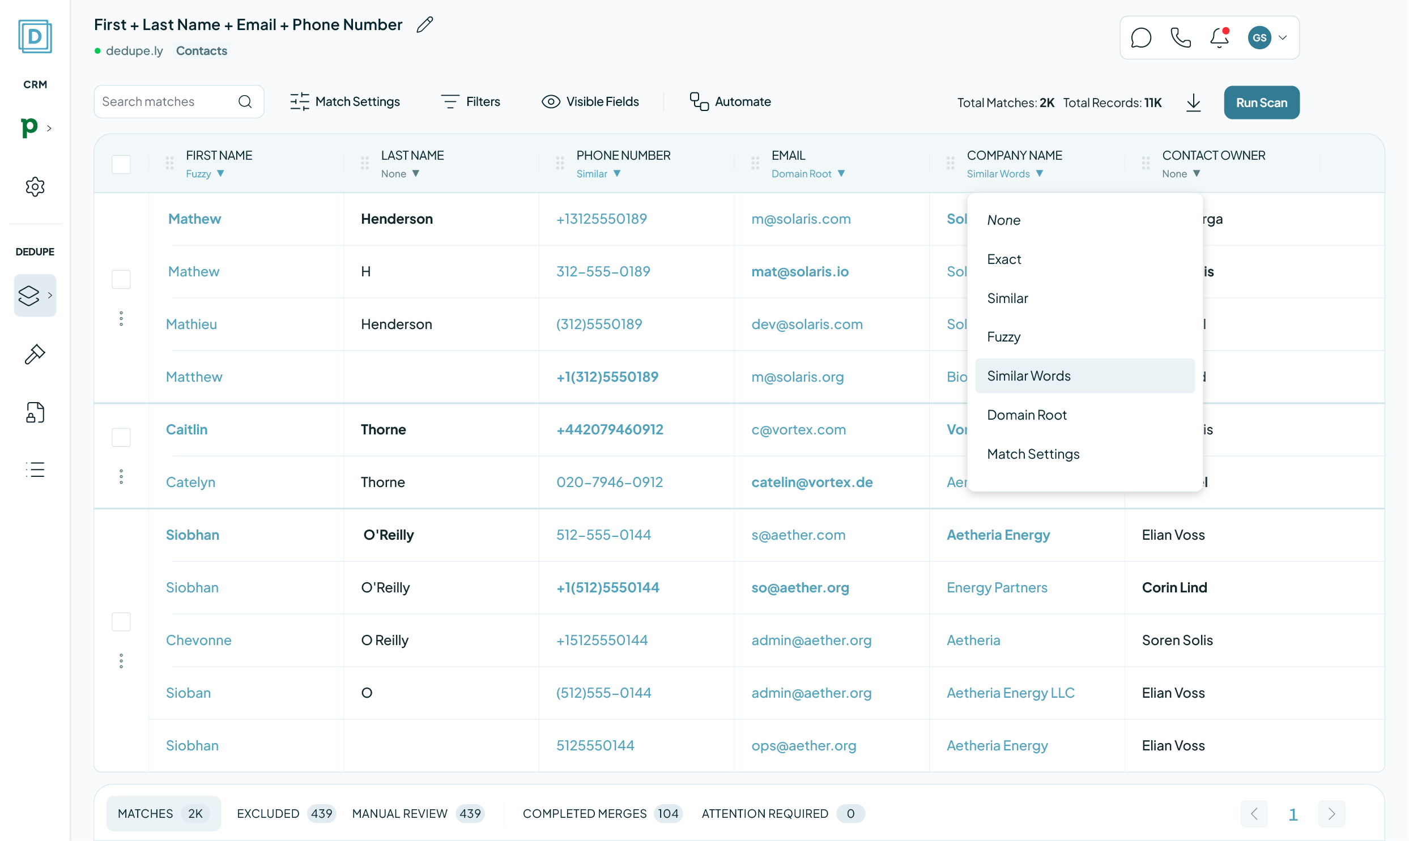This screenshot has width=1409, height=841.
Task: Switch to Completed Merges tab
Action: tap(602, 814)
